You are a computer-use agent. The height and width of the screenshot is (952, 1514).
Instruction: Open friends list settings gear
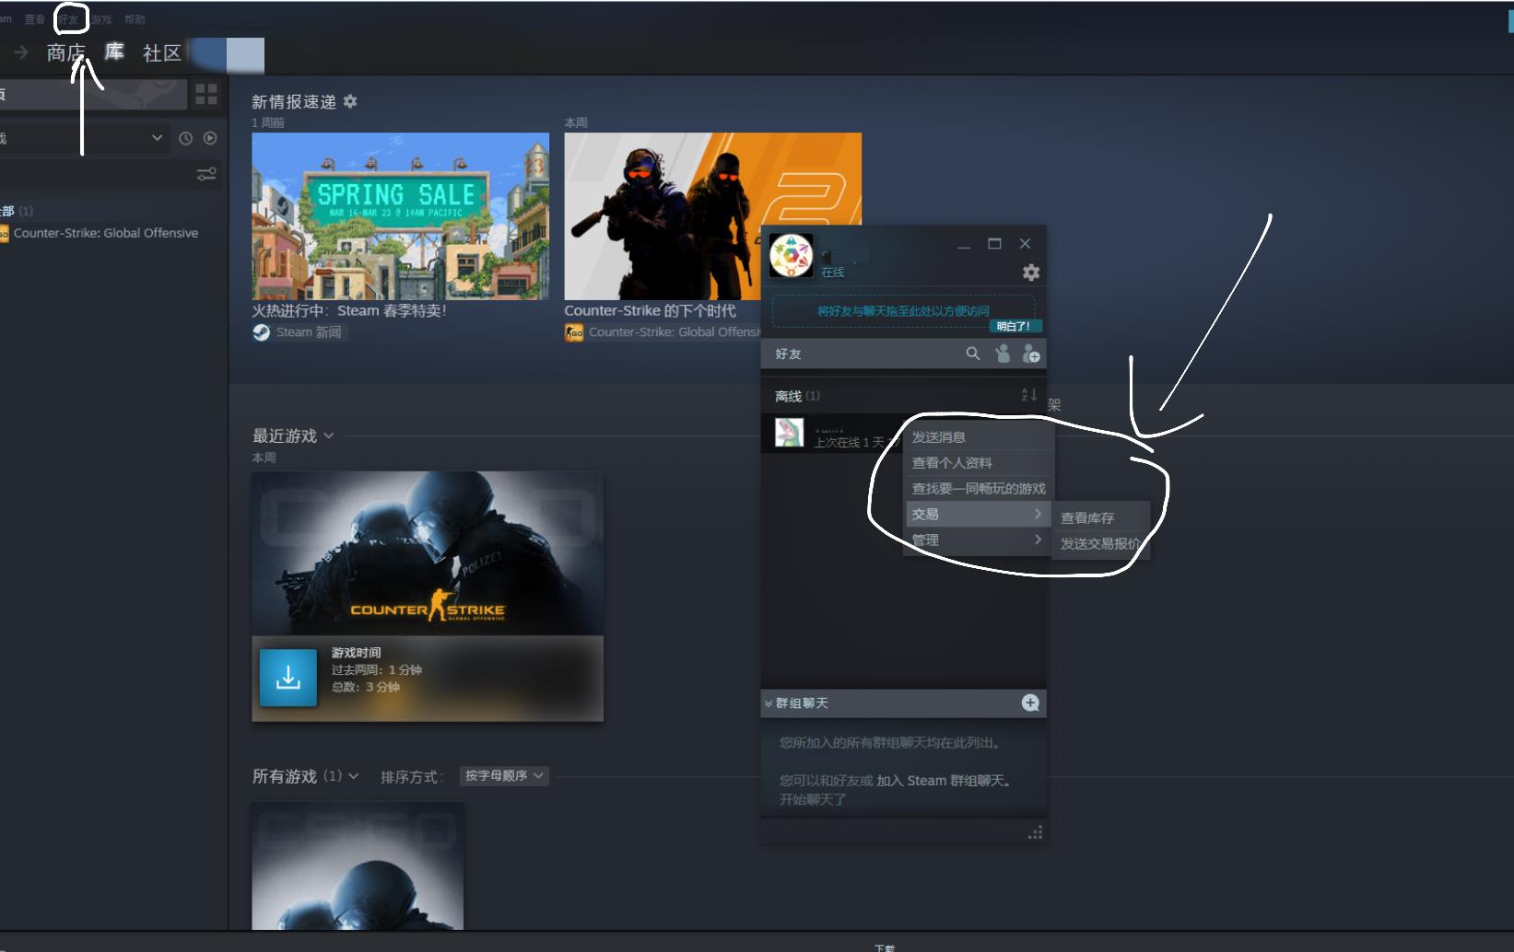[x=1031, y=273]
